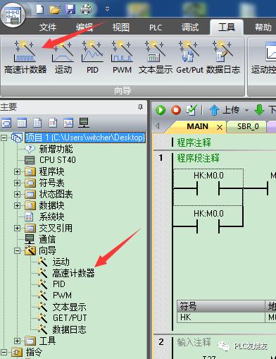Select 文本显示 under the 向导 tree

click(69, 307)
